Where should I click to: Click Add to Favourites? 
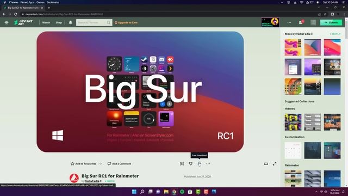click(x=83, y=163)
